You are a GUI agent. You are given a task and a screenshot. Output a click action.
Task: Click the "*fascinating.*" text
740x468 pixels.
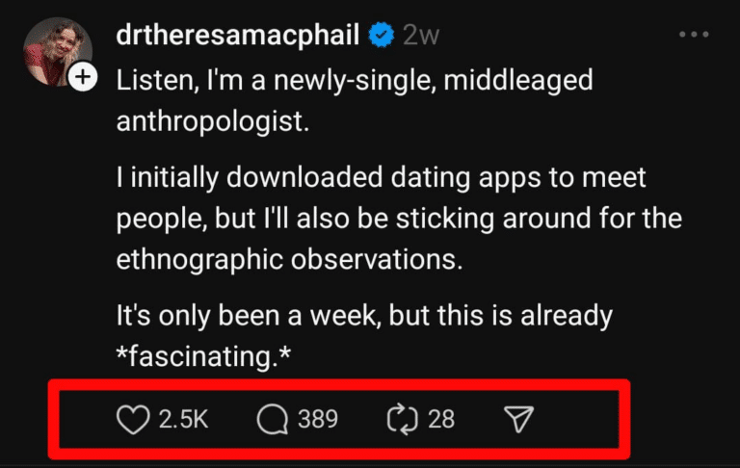[x=203, y=357]
